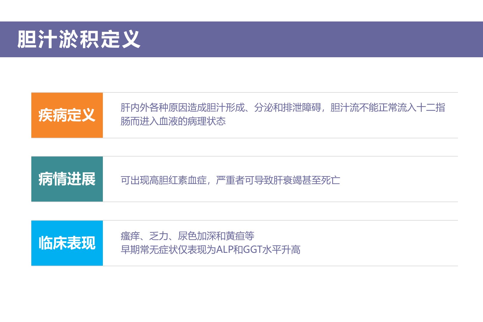The height and width of the screenshot is (322, 483).
Task: Click the phrase "尿色加深" in symptoms line
Action: pyautogui.click(x=197, y=236)
